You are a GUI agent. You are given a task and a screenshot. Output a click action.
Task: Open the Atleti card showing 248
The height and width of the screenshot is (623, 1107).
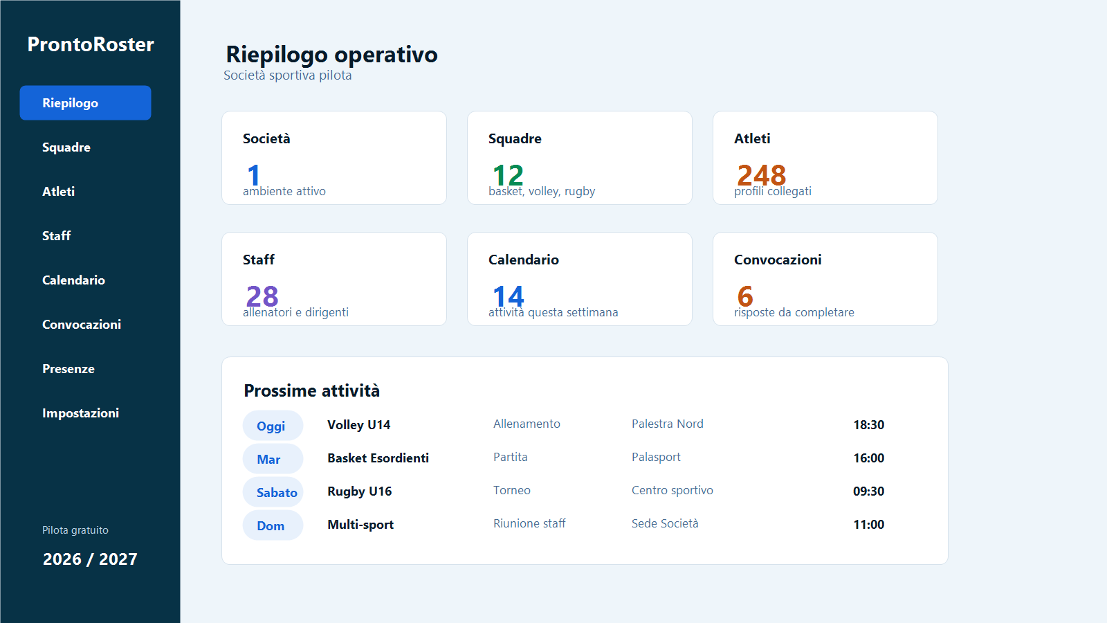825,158
